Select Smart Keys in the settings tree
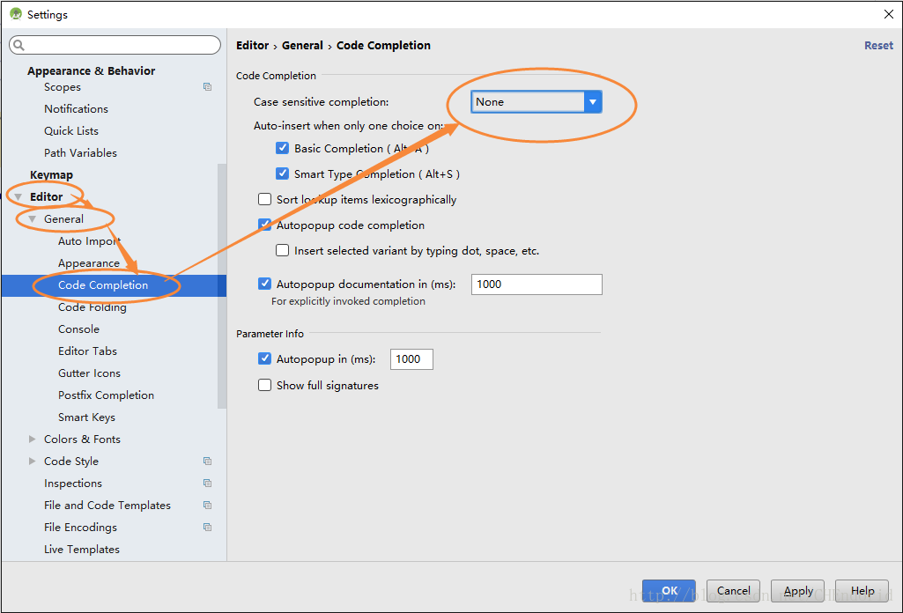Screen dimensions: 903x613 pos(86,417)
